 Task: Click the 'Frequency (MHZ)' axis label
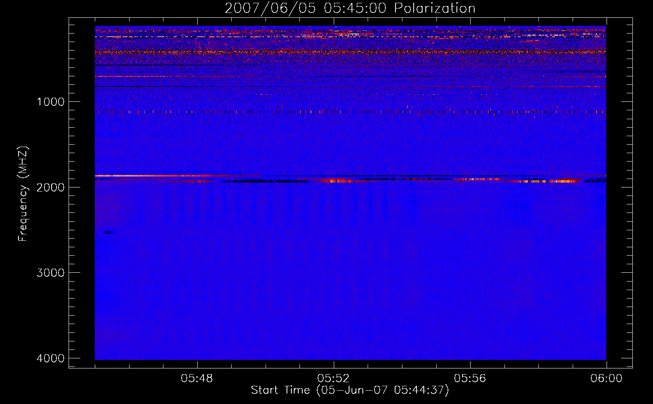[x=23, y=194]
